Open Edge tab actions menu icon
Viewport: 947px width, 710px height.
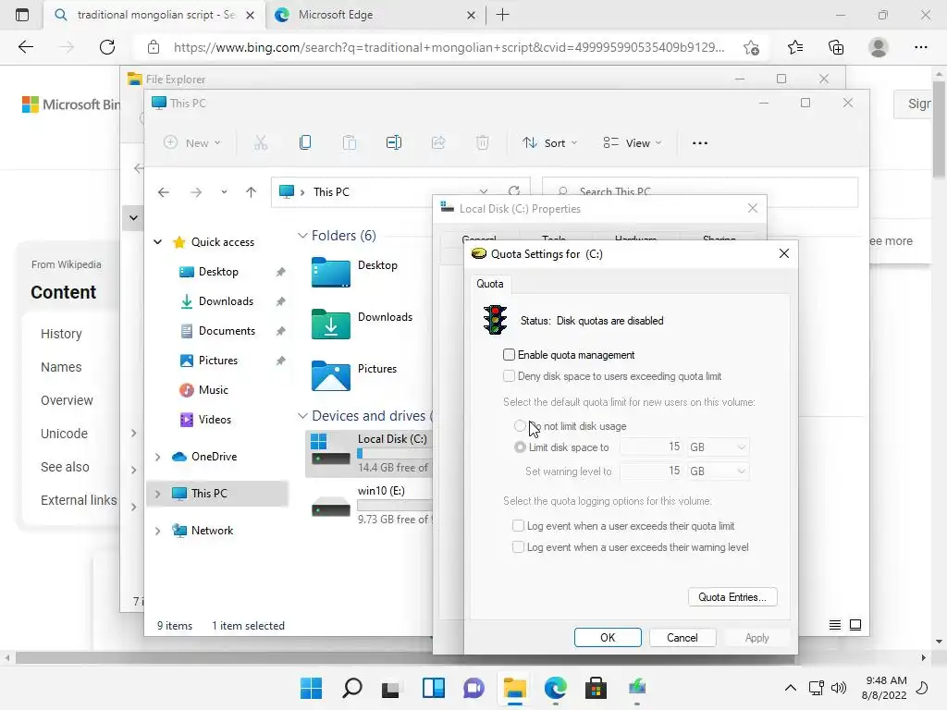[x=22, y=15]
